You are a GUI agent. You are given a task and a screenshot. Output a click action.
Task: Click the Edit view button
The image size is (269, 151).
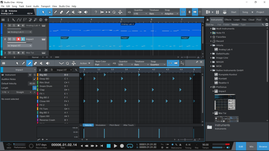241,147
